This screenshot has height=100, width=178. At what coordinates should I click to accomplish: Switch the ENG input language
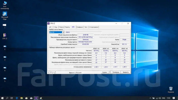[164, 98]
